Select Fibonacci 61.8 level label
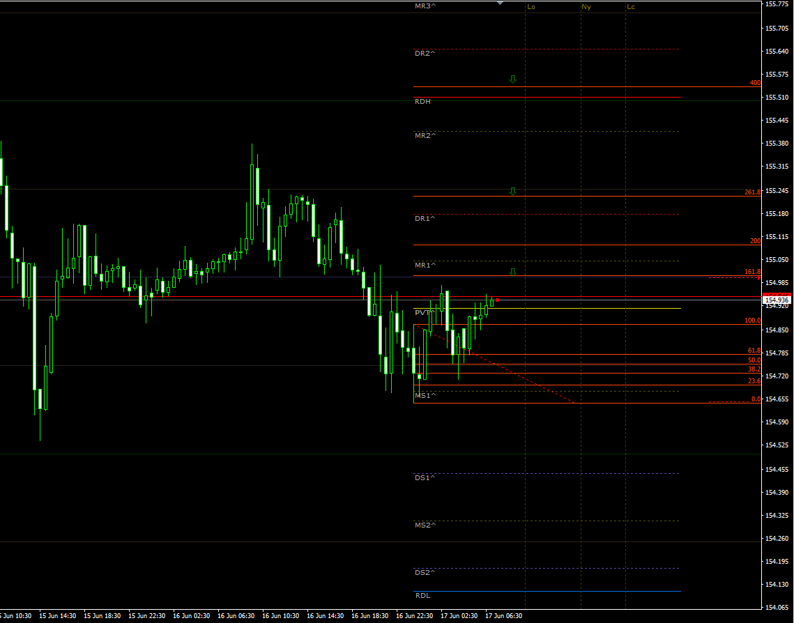Screen dimensions: 794x623 click(x=754, y=351)
